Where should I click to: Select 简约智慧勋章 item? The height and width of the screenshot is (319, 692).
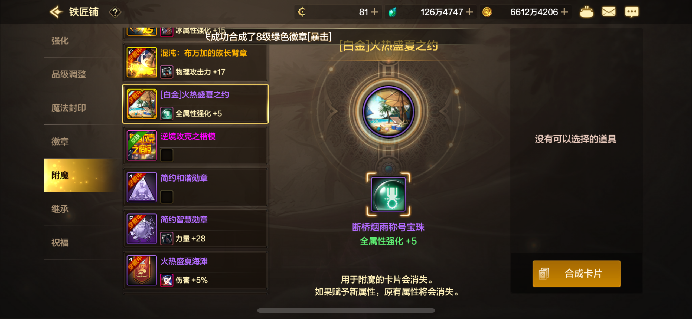(x=195, y=229)
